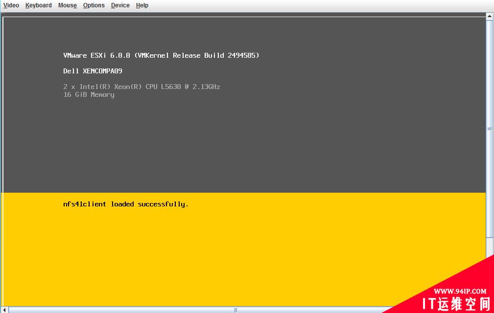Screen dimensions: 494x313
Task: Click the vertical scrollbar up arrow
Action: tap(490, 16)
